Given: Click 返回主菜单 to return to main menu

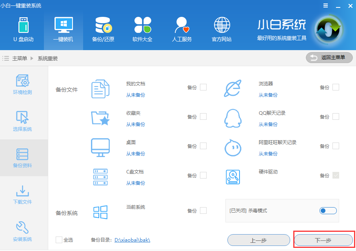Looking at the screenshot, I should [x=329, y=58].
